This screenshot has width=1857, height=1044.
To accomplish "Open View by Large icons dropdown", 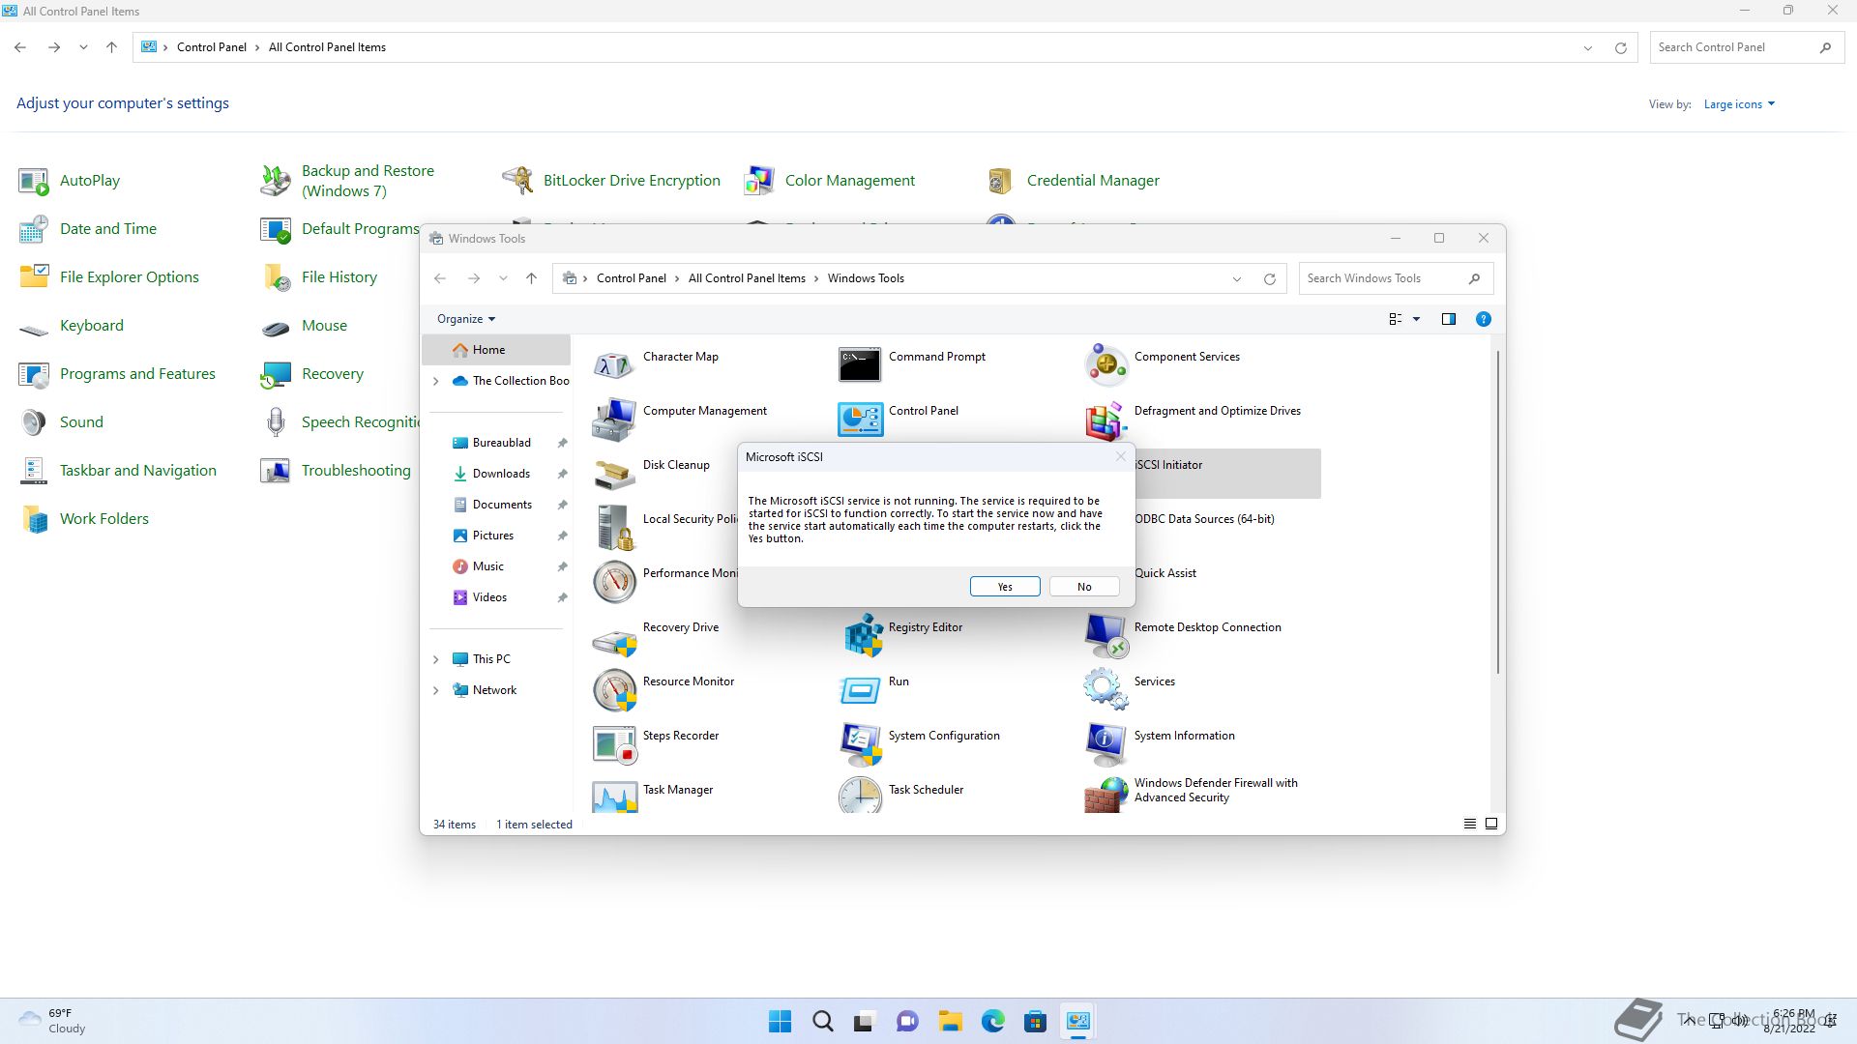I will (x=1739, y=104).
